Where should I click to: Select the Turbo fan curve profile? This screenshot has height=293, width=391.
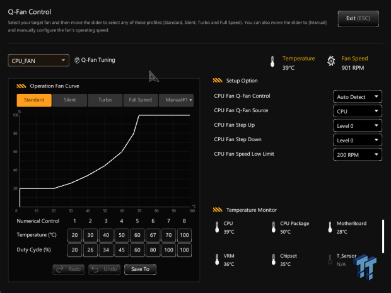pos(105,100)
